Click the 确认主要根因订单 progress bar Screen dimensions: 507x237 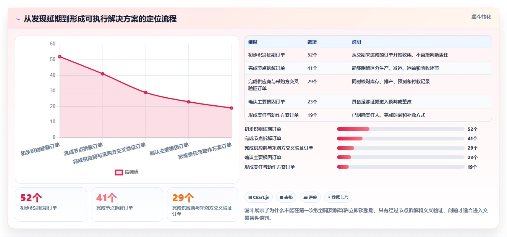401,157
